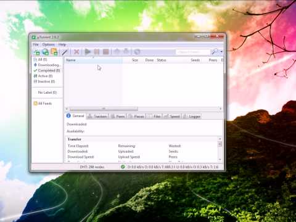The width and height of the screenshot is (296, 222).
Task: Click the Stop torrent toolbar icon
Action: [x=105, y=52]
